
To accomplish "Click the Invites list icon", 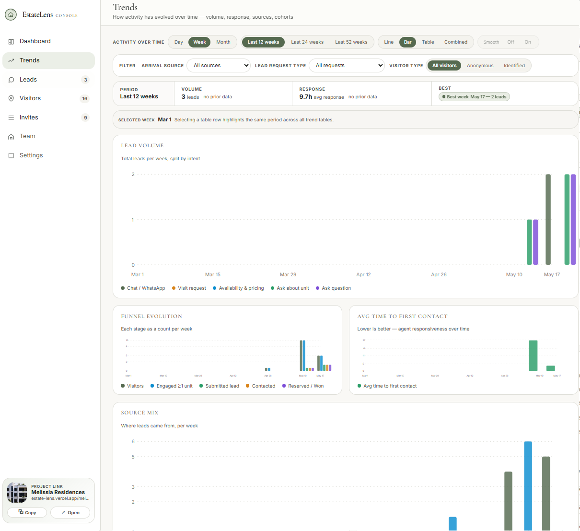I will click(x=11, y=118).
